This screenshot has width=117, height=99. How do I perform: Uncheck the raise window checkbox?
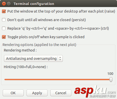pyautogui.click(x=4, y=11)
